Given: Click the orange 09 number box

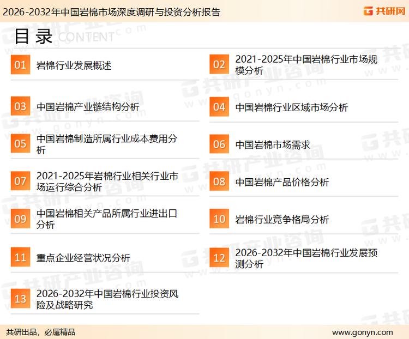Looking at the screenshot, I should [x=20, y=219].
